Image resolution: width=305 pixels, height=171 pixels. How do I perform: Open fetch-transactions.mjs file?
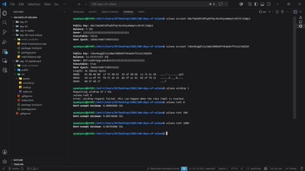tap(34, 44)
